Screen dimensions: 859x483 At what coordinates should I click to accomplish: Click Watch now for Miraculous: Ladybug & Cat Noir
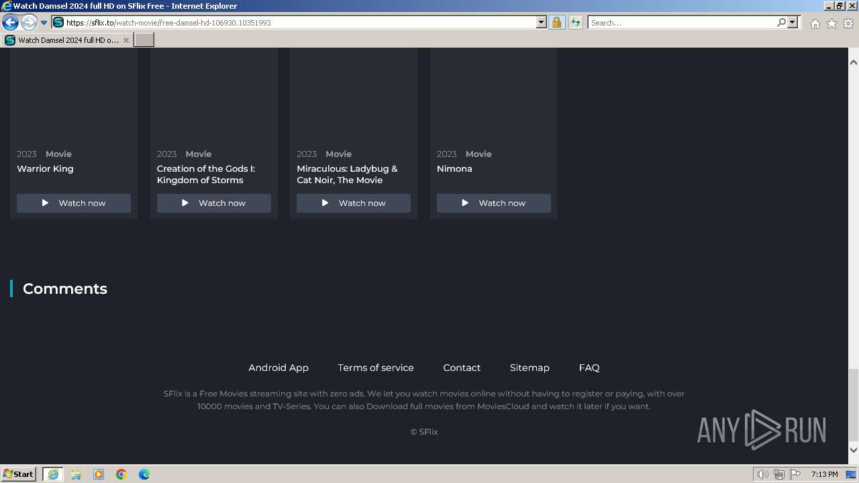[x=354, y=203]
